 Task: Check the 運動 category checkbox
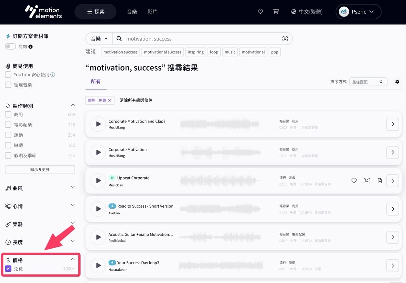8,135
